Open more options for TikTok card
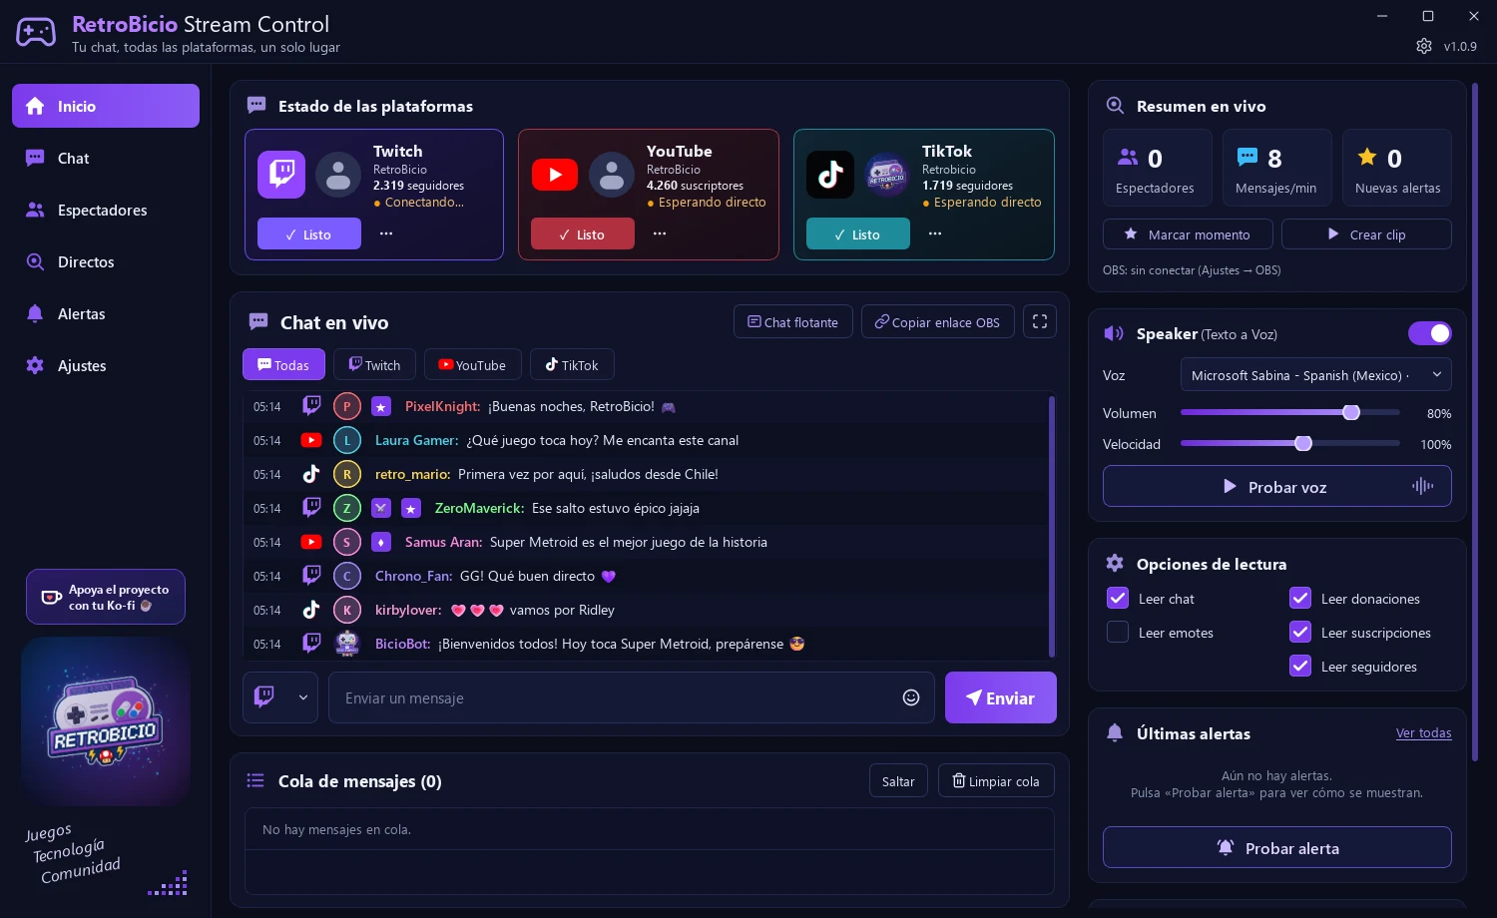This screenshot has height=918, width=1497. point(935,233)
